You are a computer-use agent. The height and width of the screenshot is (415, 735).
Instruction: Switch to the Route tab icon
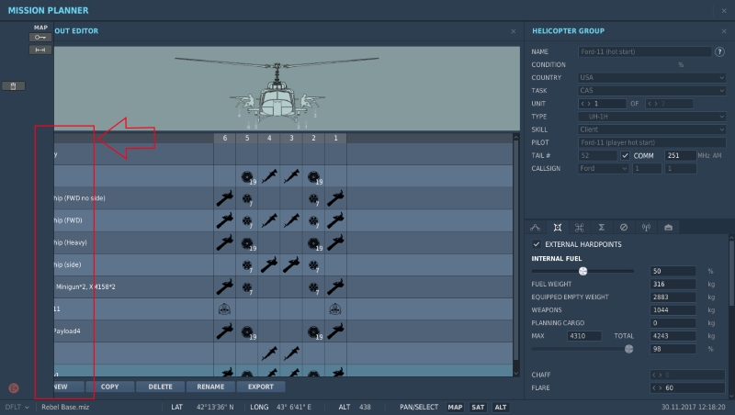pyautogui.click(x=535, y=228)
